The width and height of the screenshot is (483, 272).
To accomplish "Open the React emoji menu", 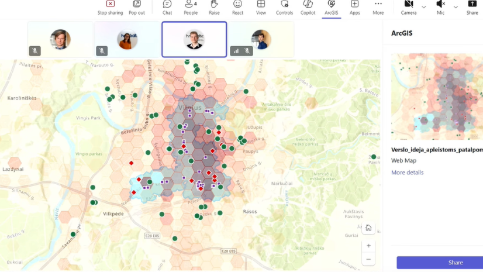I will (x=237, y=8).
